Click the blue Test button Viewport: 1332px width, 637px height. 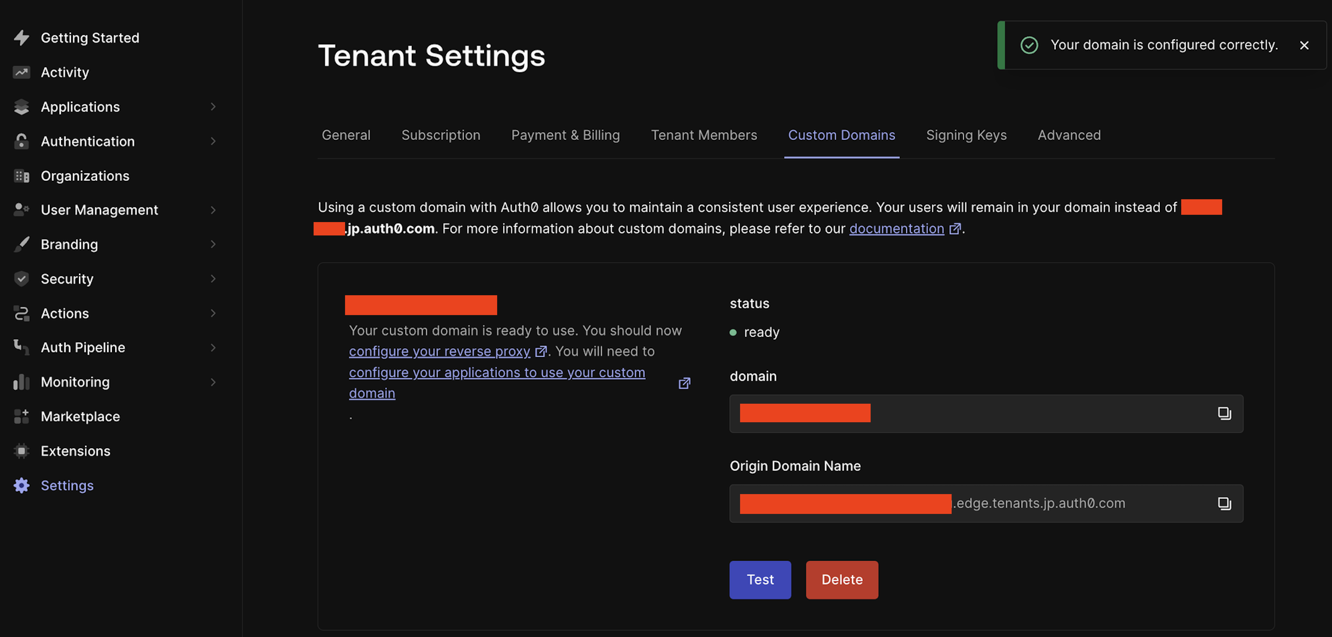pos(759,580)
